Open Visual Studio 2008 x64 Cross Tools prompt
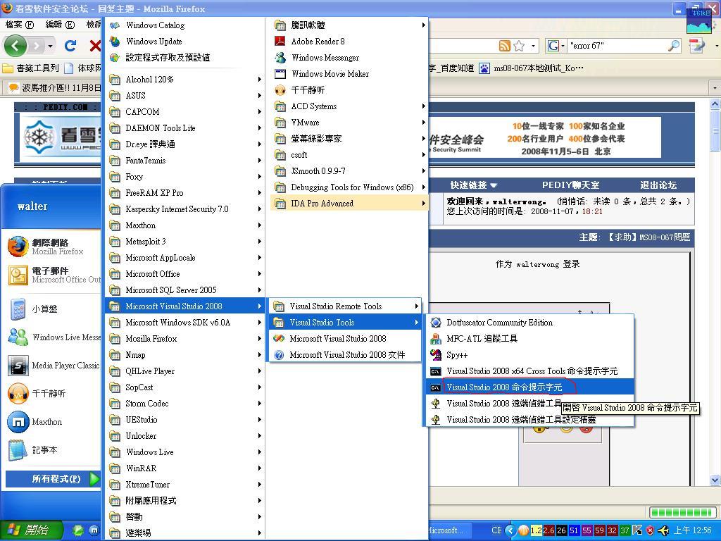 click(x=529, y=371)
